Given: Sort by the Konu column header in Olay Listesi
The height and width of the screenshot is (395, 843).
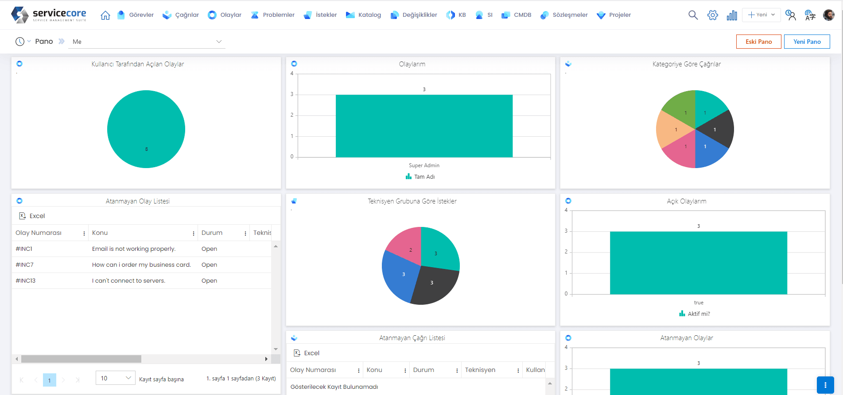Looking at the screenshot, I should 100,233.
